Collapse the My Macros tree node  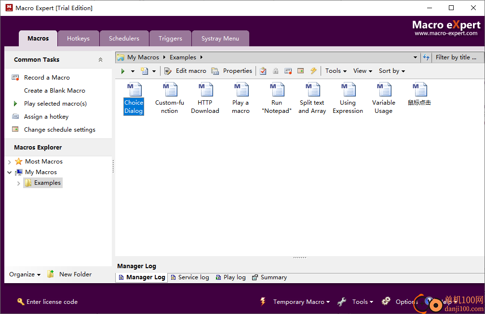[9, 172]
